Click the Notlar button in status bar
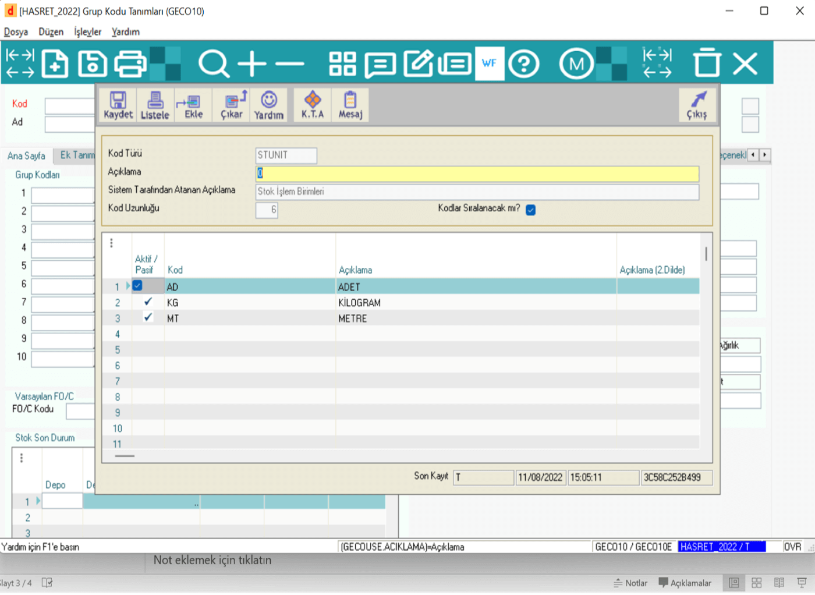 pos(630,583)
